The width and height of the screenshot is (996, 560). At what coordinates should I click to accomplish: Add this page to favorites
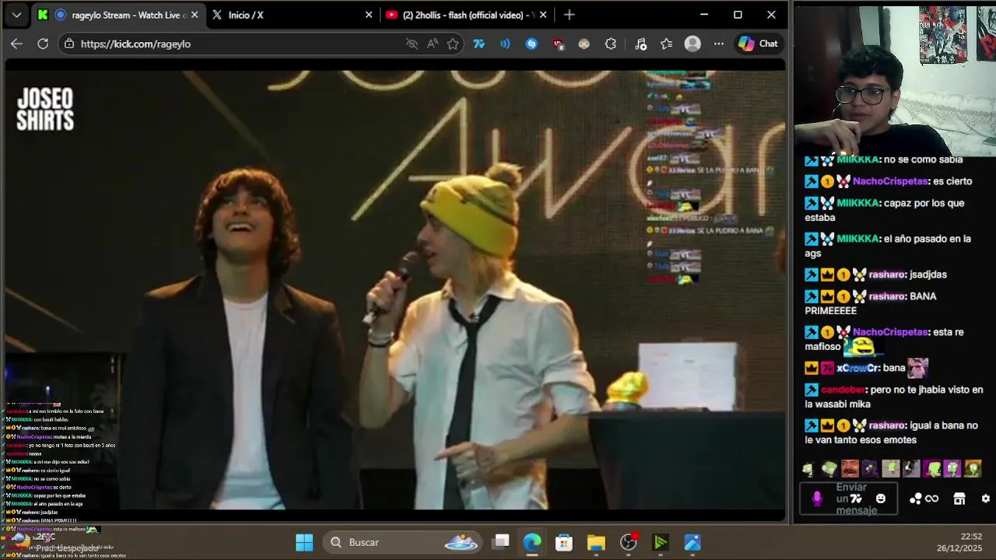453,44
